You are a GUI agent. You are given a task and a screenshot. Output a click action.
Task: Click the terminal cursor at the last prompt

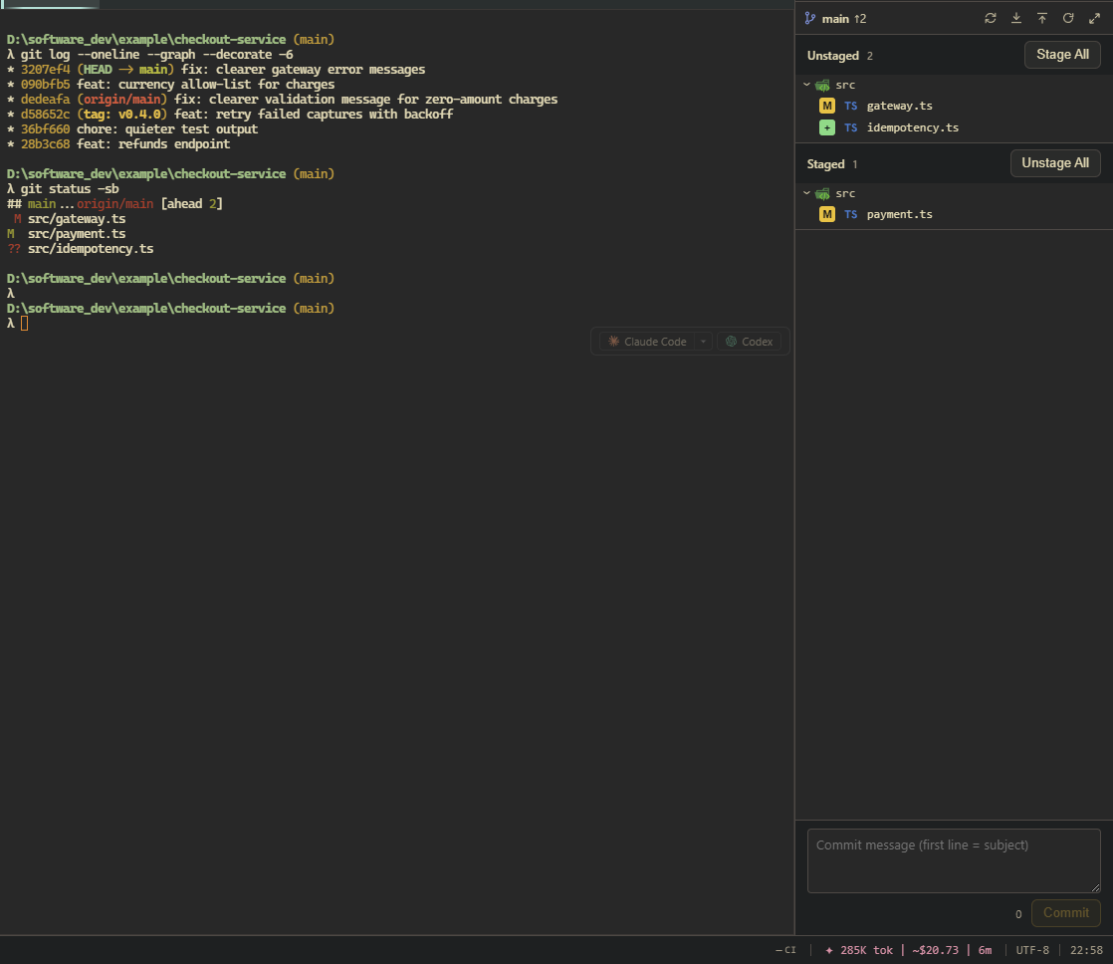pos(24,324)
